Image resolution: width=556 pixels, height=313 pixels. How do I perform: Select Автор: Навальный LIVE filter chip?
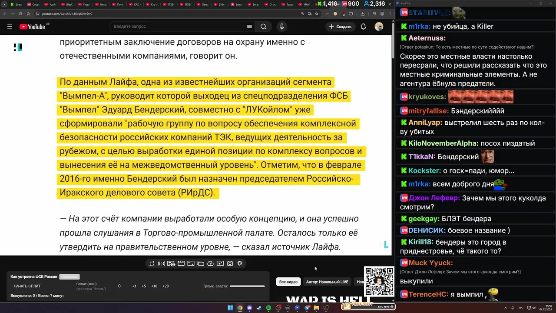click(327, 282)
